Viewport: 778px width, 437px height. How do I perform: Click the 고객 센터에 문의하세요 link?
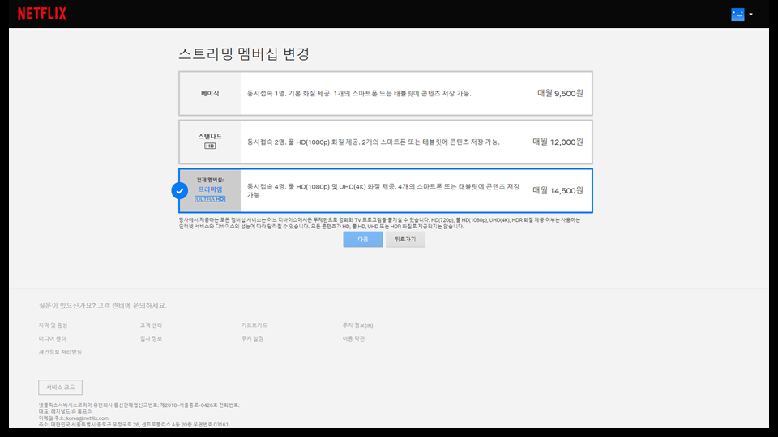[x=132, y=306]
